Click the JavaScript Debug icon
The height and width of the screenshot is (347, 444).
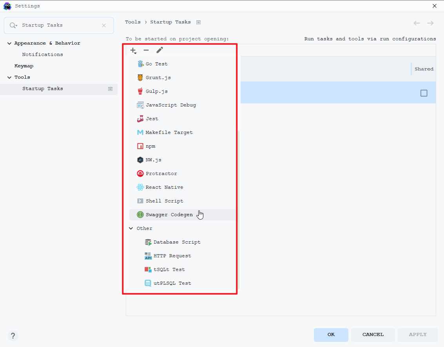(x=140, y=105)
